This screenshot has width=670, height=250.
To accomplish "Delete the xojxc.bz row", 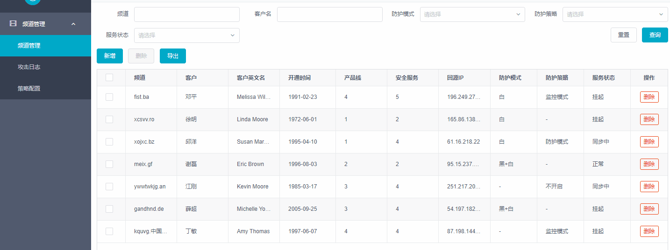I will (649, 142).
